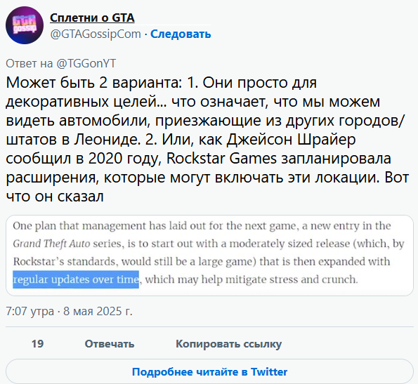Select highlighted 'regular updates over time' text
This screenshot has width=418, height=384.
point(76,279)
